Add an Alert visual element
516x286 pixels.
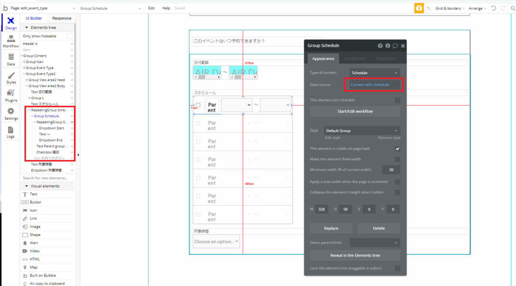pyautogui.click(x=47, y=243)
